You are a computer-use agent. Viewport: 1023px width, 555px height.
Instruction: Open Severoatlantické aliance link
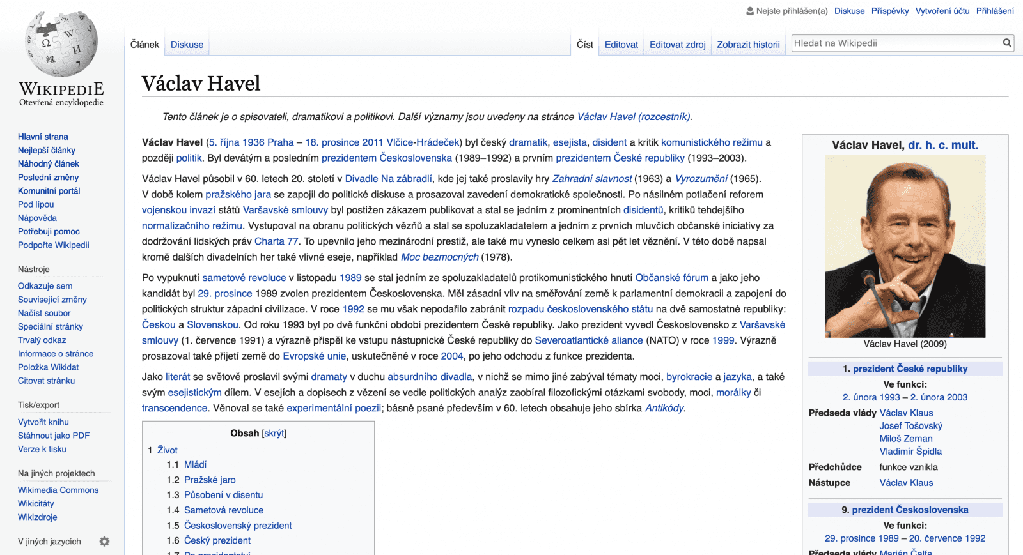(589, 340)
